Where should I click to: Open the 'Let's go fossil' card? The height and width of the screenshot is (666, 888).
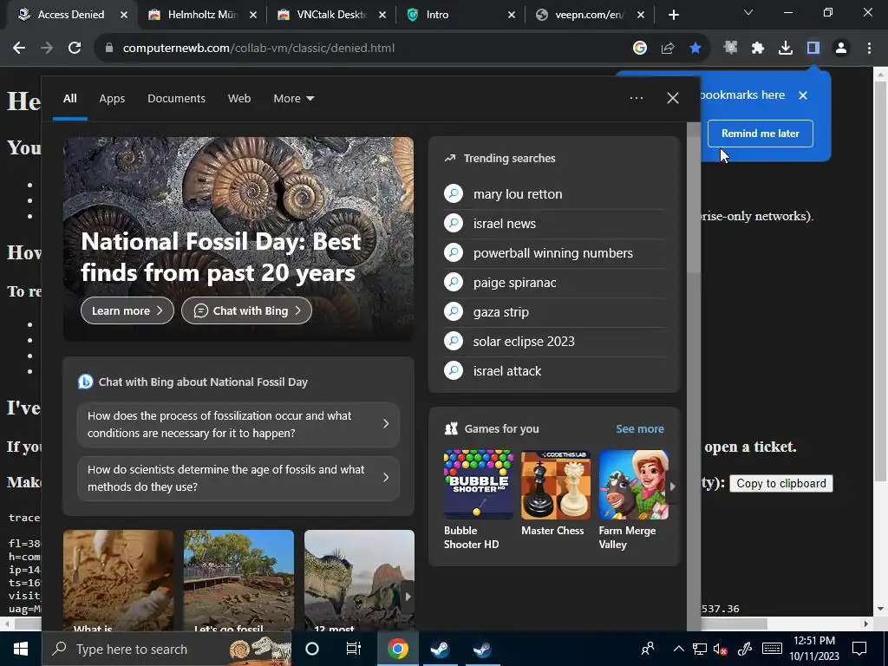(x=238, y=580)
